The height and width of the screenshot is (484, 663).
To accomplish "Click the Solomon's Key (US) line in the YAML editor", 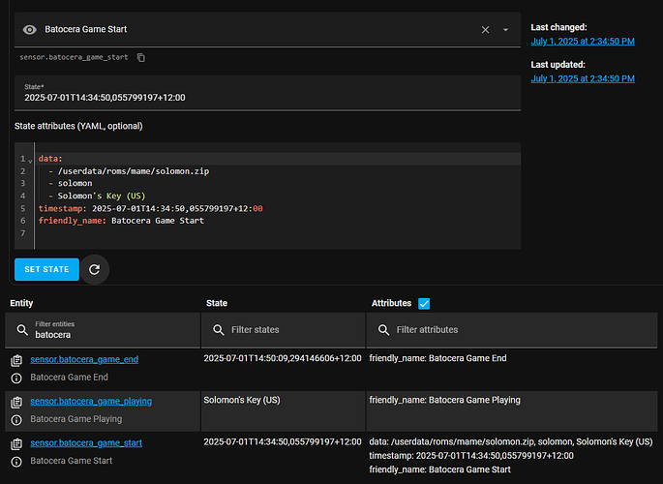I will (x=102, y=196).
